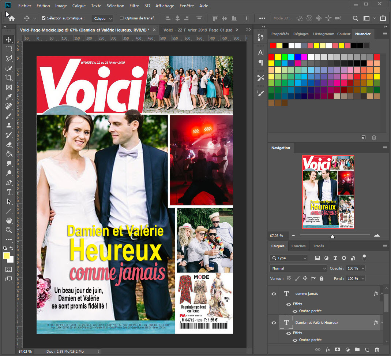Screen dimensions: 391x356
Task: Open the Calque menu
Action: [x=79, y=6]
